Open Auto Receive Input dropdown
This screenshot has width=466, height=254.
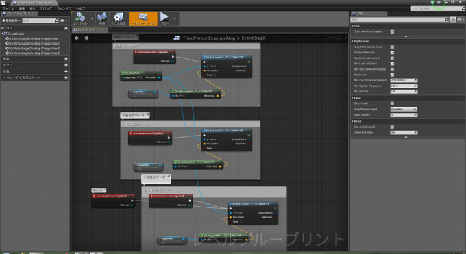404,110
